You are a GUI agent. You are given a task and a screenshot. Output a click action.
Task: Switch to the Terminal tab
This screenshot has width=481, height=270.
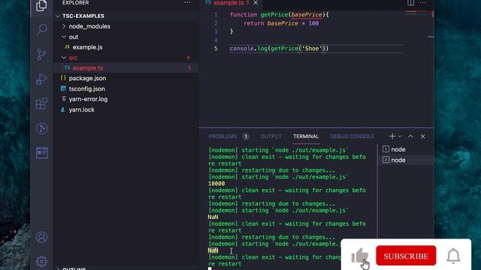[x=306, y=136]
